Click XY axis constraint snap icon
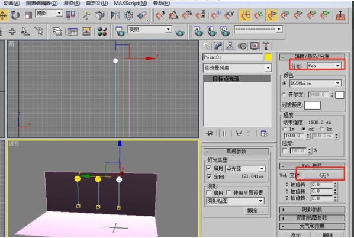The height and width of the screenshot is (238, 354). point(229,15)
